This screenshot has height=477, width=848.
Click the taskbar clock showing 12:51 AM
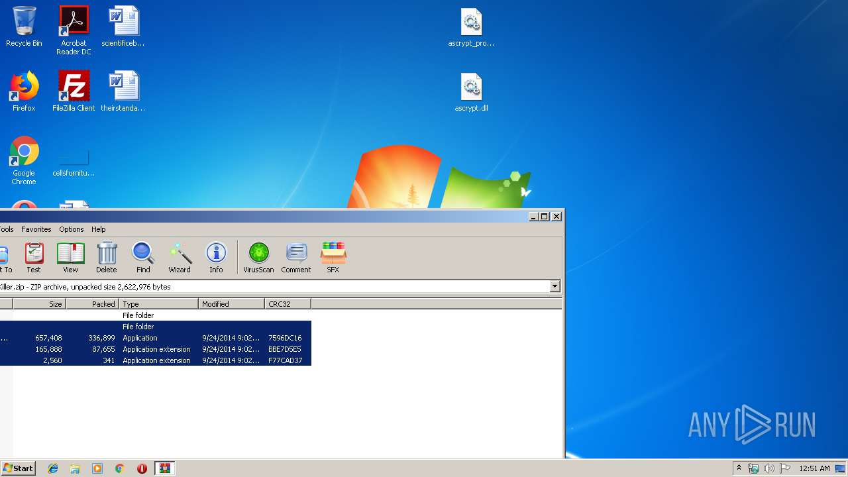[814, 468]
